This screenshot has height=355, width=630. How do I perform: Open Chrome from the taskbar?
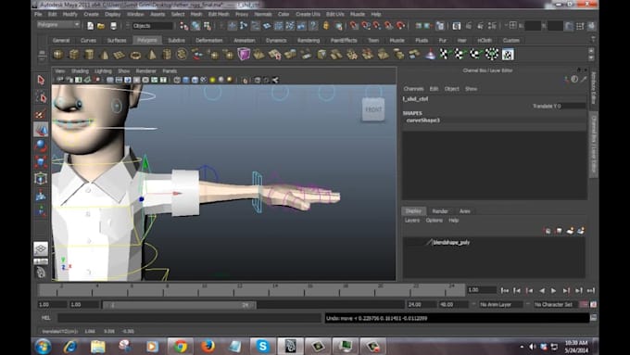pos(181,346)
